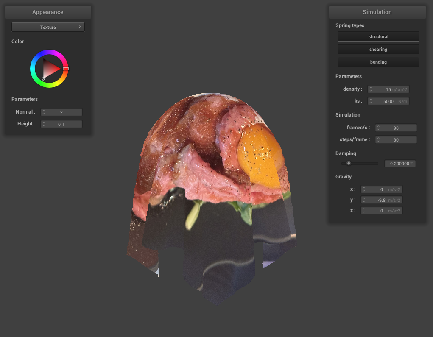Click the gravity z value field
The width and height of the screenshot is (433, 337).
click(x=381, y=210)
